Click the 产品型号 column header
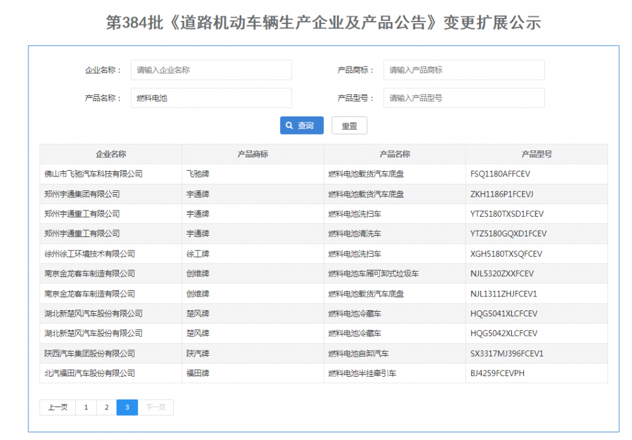This screenshot has height=440, width=632. 537,154
